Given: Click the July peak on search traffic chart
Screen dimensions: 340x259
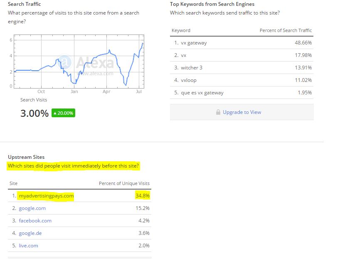Looking at the screenshot, I should coord(143,43).
